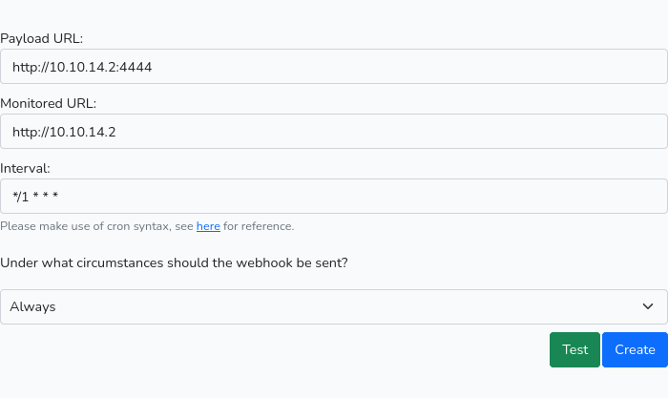Viewport: 668px width, 398px height.
Task: Click the empty area right of Payload URL text
Action: pos(409,67)
